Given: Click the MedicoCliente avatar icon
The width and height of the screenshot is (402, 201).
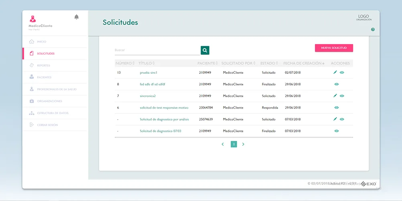Looking at the screenshot, I should [x=32, y=19].
